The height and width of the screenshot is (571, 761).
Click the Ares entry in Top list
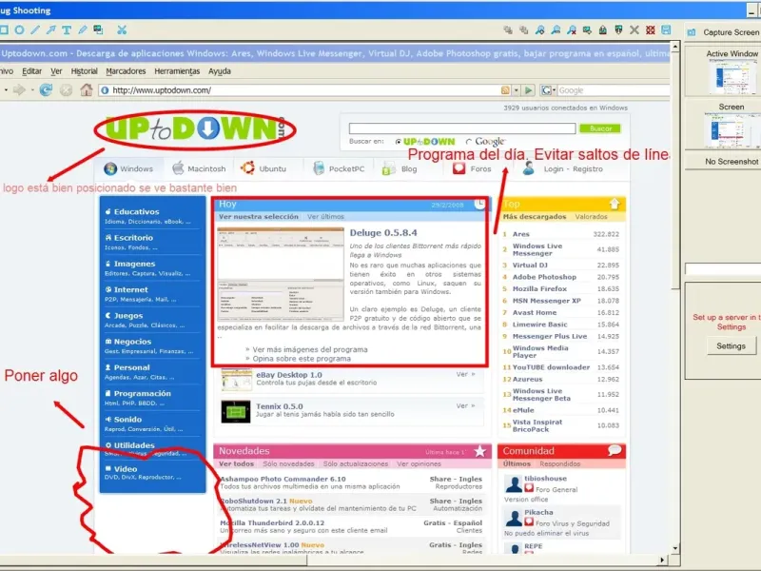click(520, 234)
